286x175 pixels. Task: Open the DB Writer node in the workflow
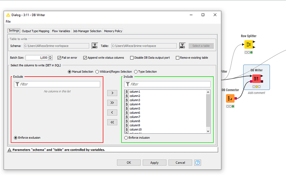click(256, 79)
